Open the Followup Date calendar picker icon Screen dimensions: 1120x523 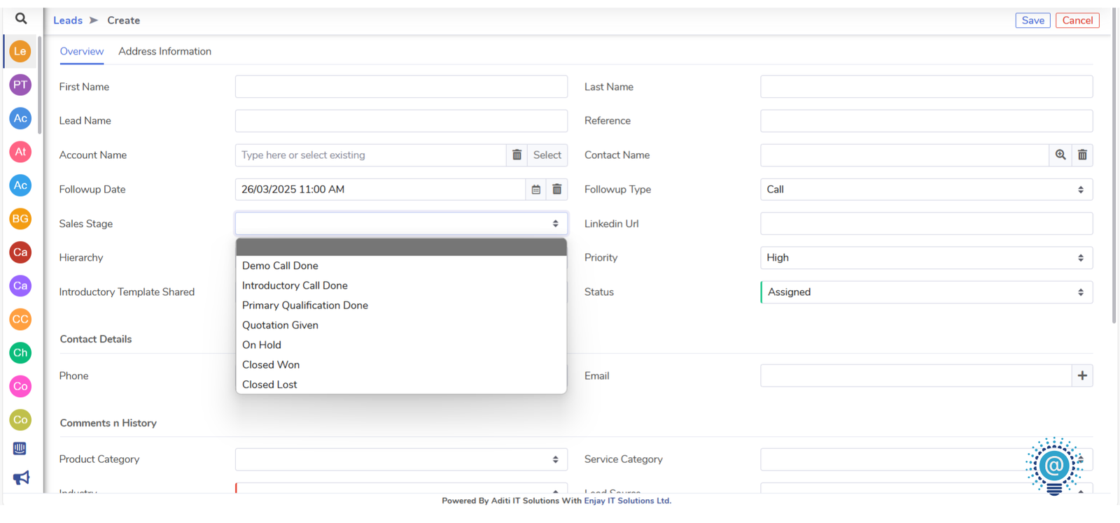click(536, 189)
